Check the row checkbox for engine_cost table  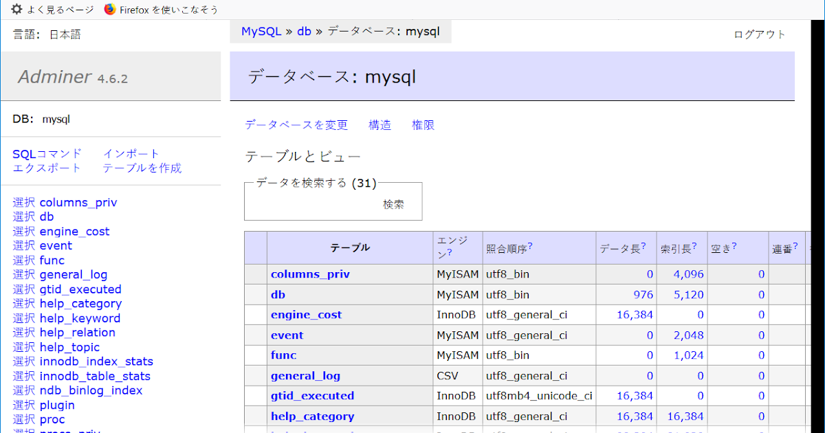pyautogui.click(x=255, y=314)
